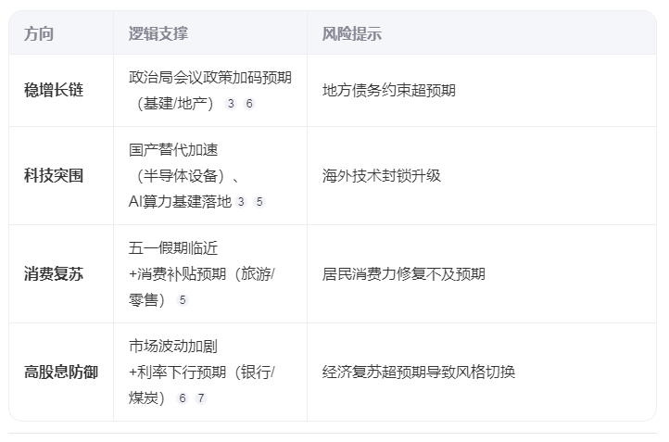
Task: Open citation 7 after 煤炭 text
Action: click(201, 398)
